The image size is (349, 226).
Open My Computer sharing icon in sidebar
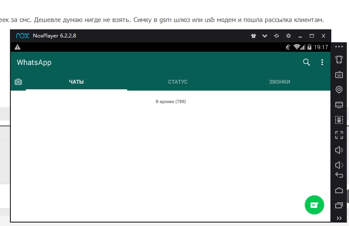pyautogui.click(x=339, y=105)
